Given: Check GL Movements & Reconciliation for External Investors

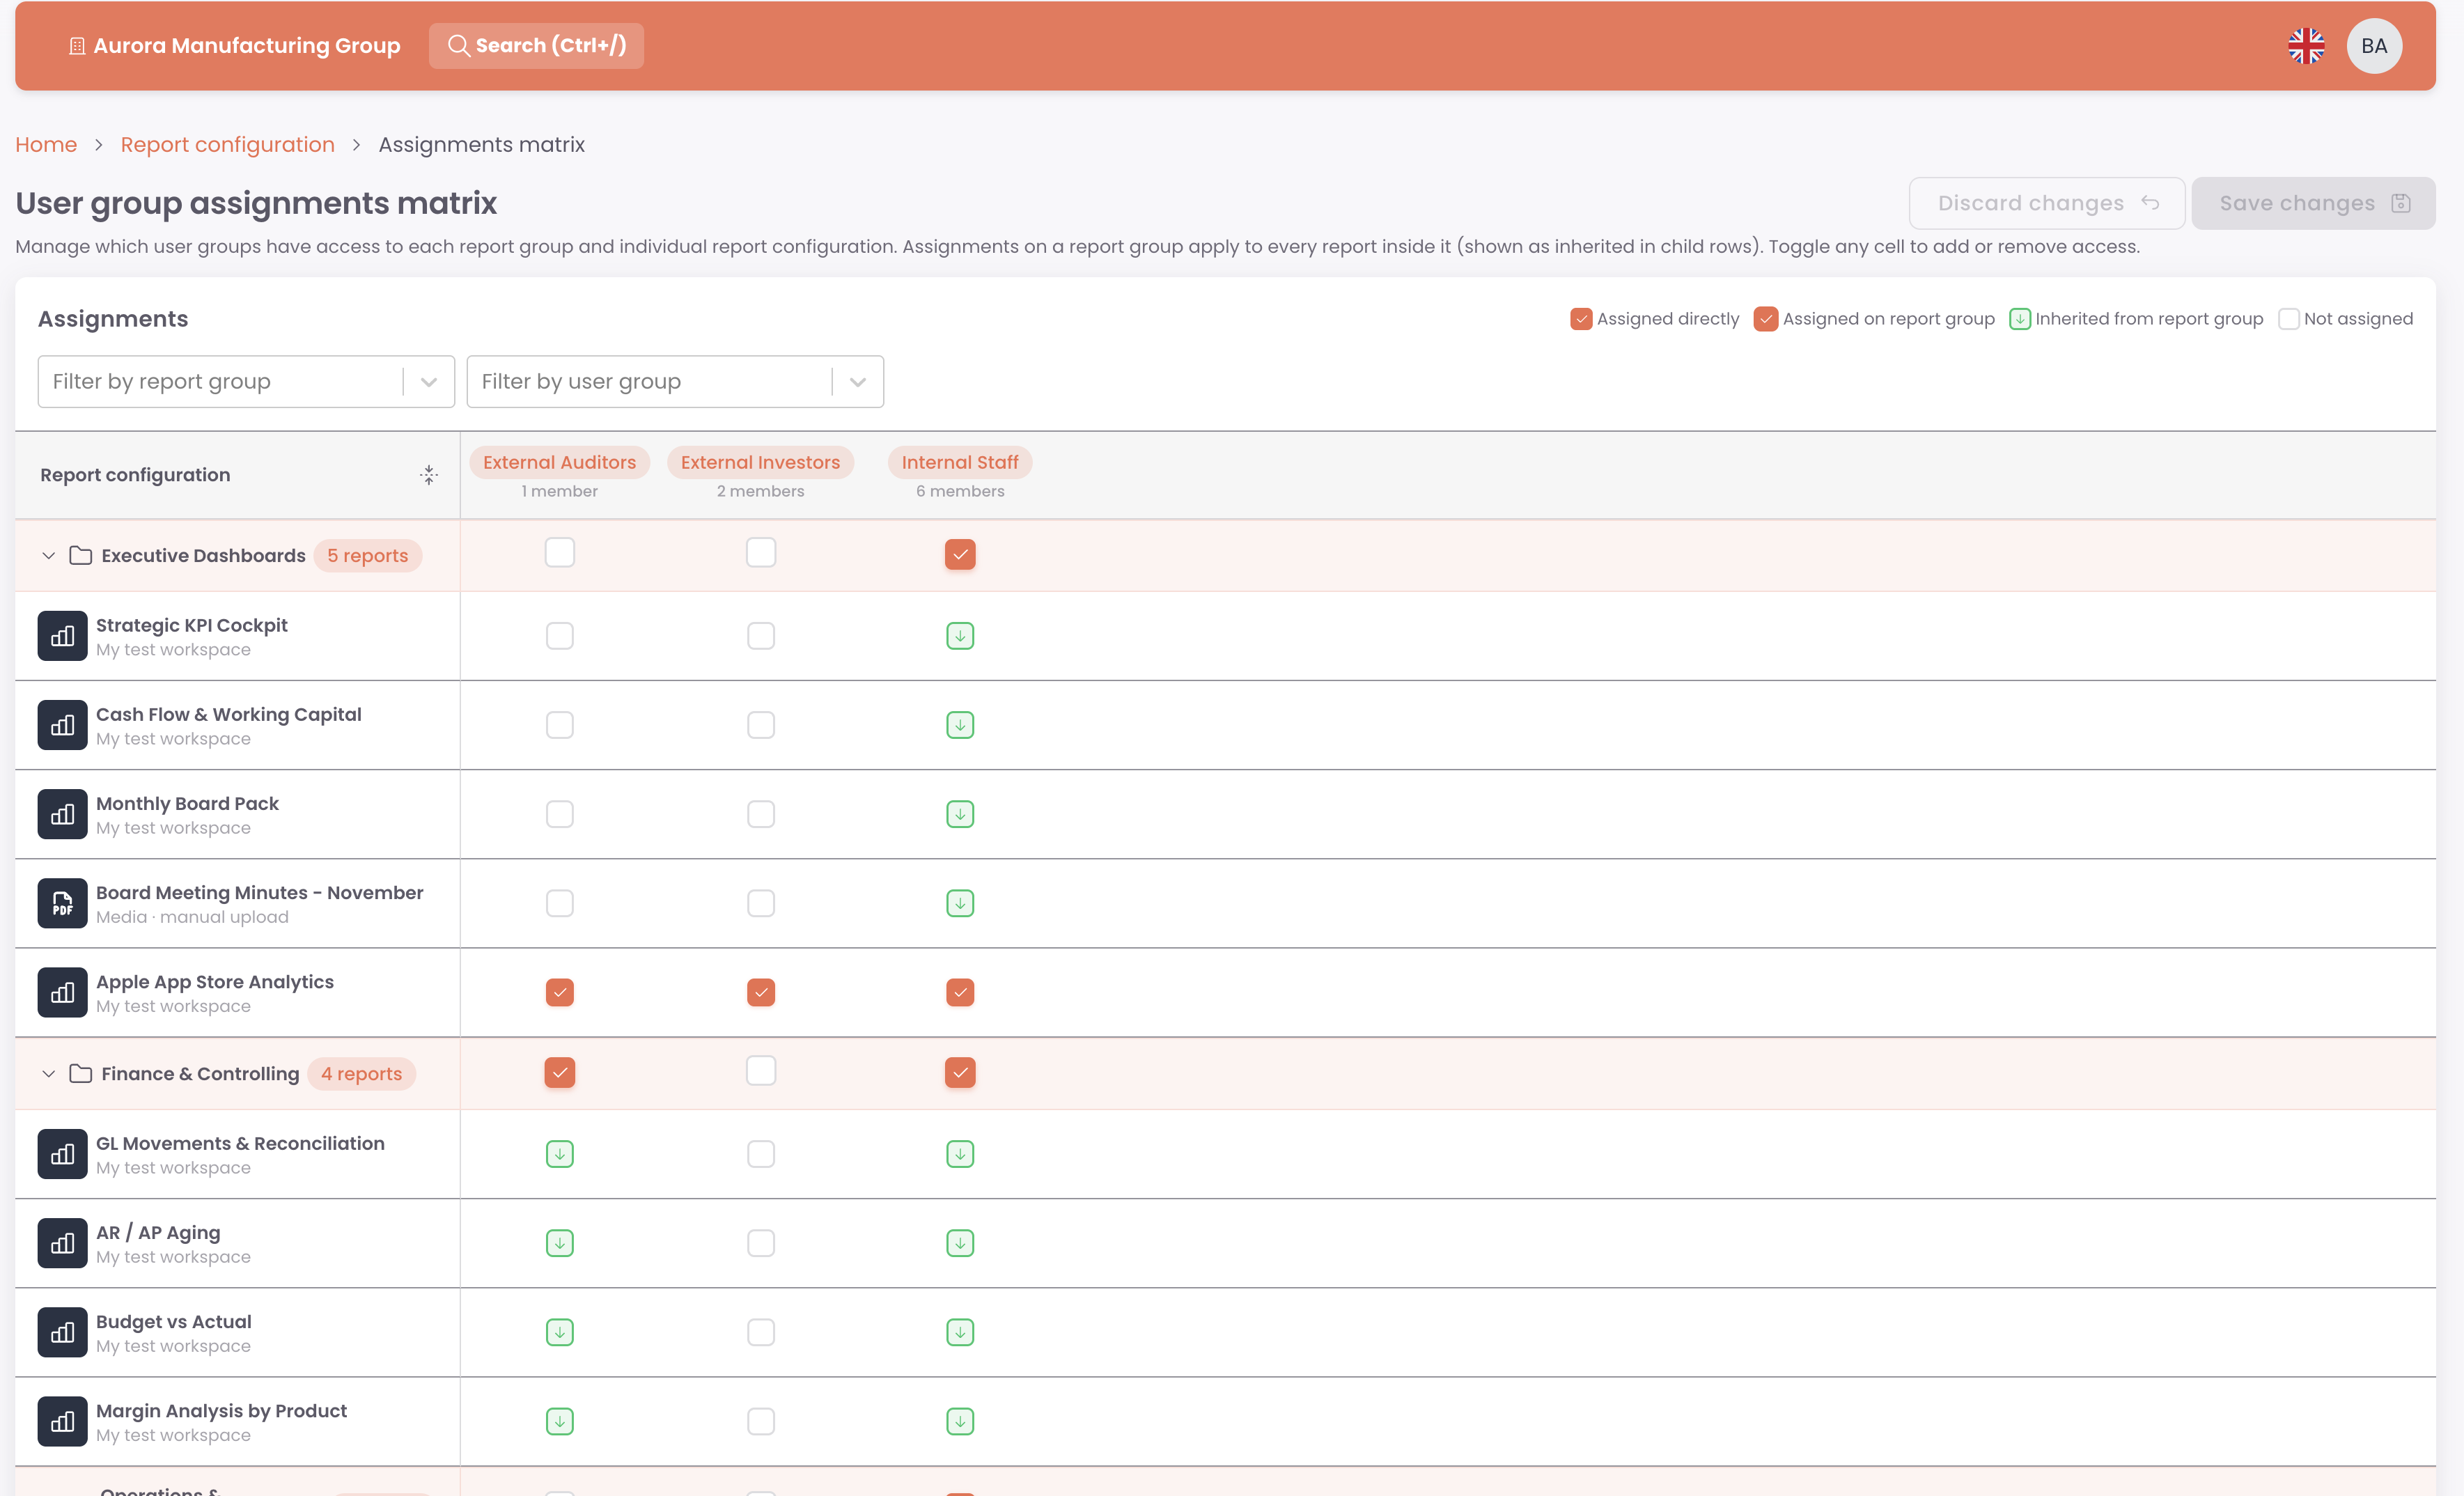Looking at the screenshot, I should [x=761, y=1154].
